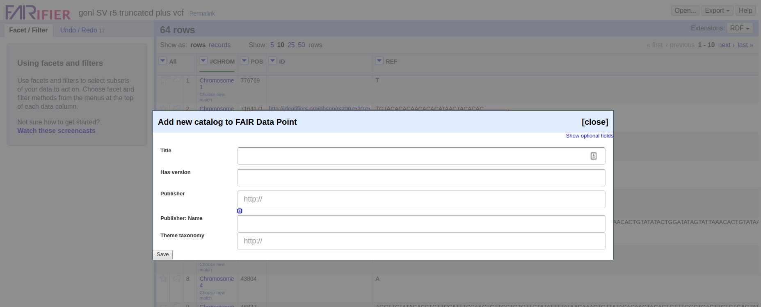Open the REF column dropdown arrow
761x307 pixels.
pyautogui.click(x=379, y=61)
